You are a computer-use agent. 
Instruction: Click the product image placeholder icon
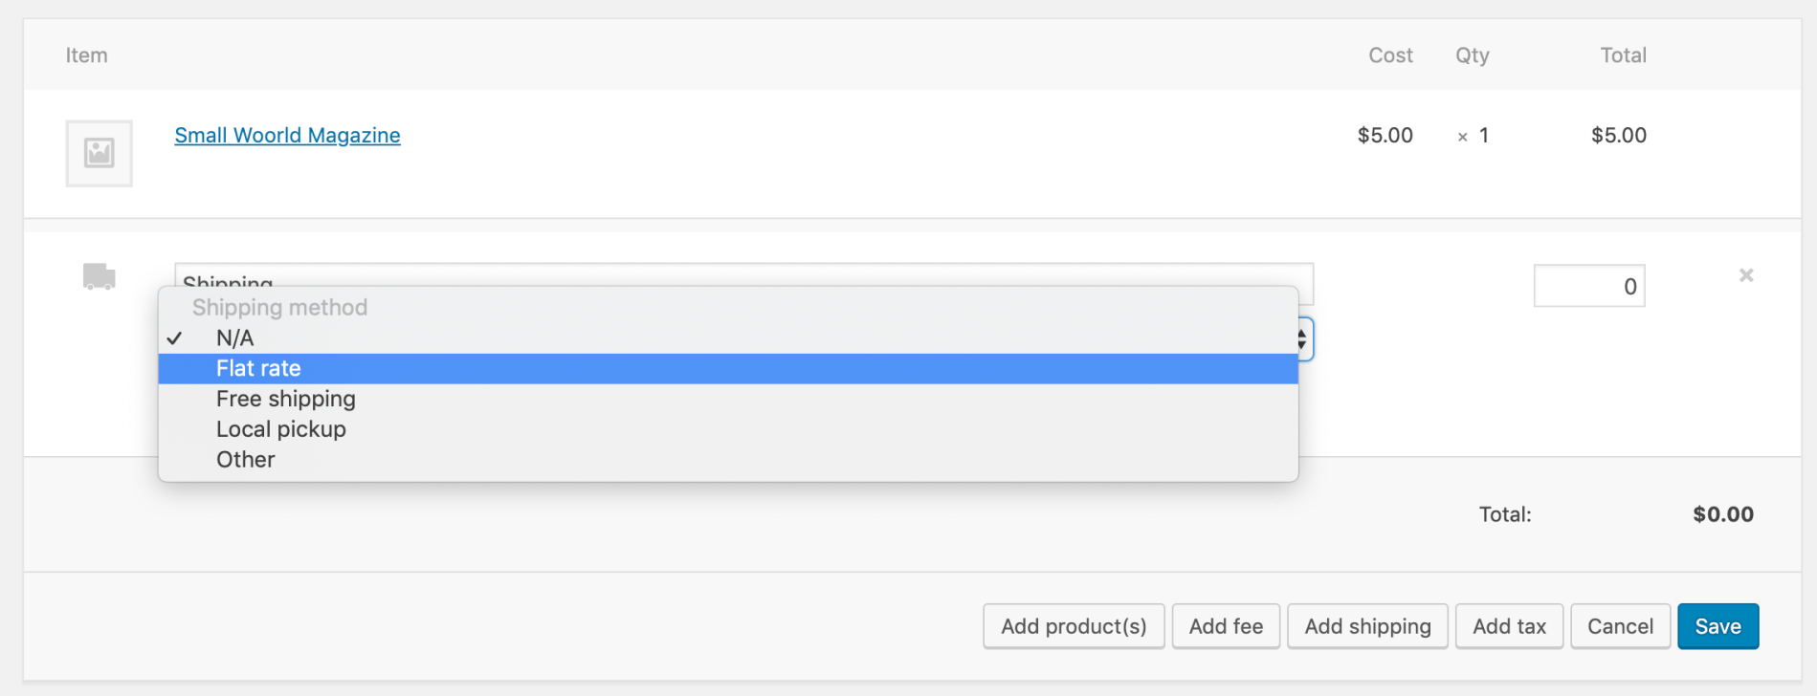[99, 153]
